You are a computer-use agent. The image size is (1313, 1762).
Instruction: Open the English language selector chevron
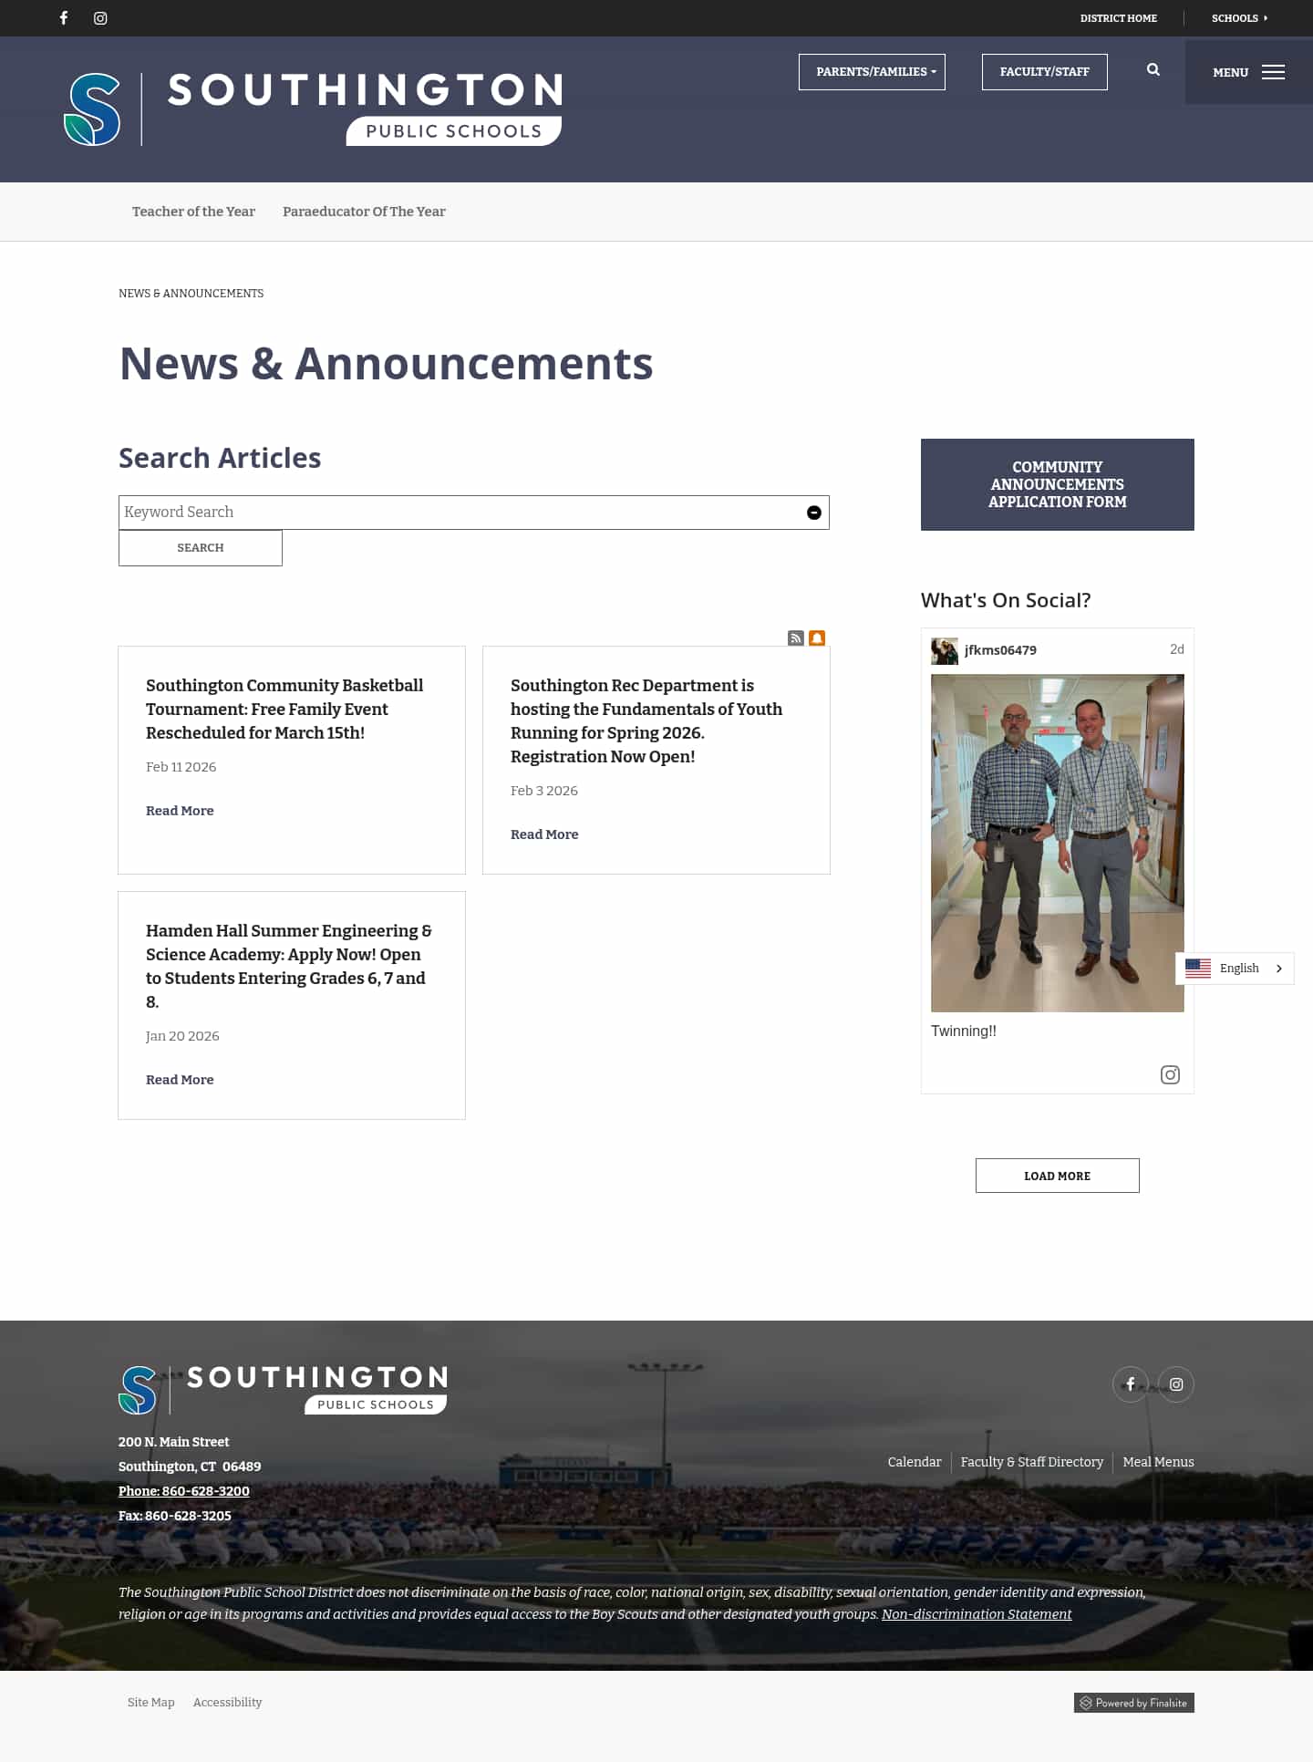(1278, 969)
